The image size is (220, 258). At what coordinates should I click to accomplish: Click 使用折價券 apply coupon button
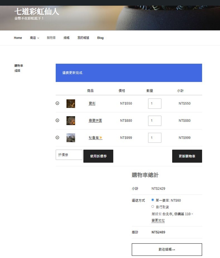pos(98,156)
